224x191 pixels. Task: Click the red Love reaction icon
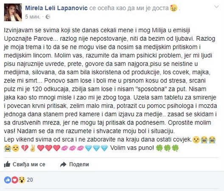click(x=14, y=180)
